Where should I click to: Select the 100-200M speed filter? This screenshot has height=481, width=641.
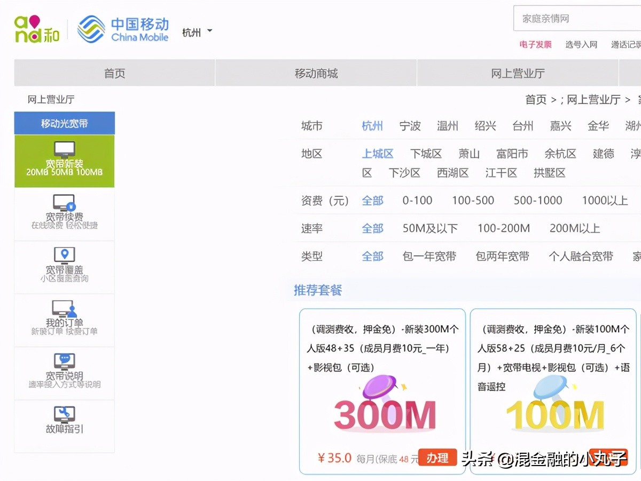pos(504,228)
